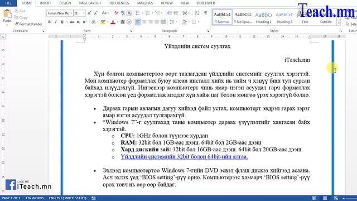
Task: Switch to REVIEW tab
Action: point(167,3)
